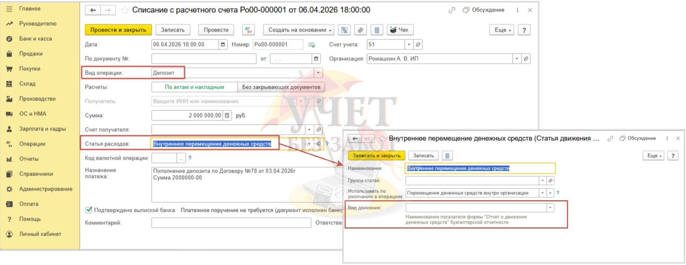The width and height of the screenshot is (686, 265).
Task: Open calendar picker next to Дата field
Action: [x=223, y=44]
